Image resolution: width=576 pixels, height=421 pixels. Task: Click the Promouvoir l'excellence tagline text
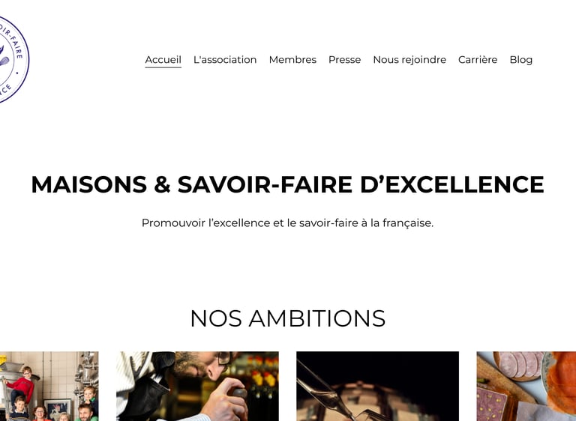pyautogui.click(x=288, y=222)
